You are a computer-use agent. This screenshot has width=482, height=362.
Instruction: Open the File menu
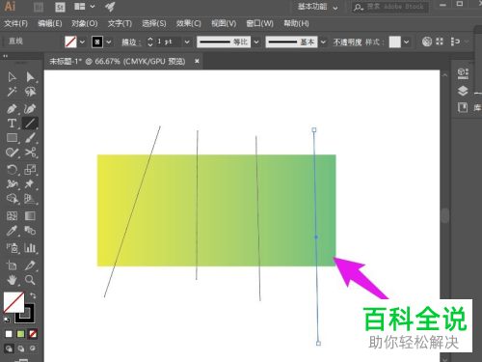point(15,23)
